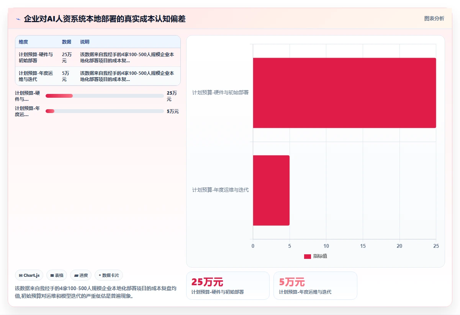Click the 指标值 legend text

click(x=320, y=256)
